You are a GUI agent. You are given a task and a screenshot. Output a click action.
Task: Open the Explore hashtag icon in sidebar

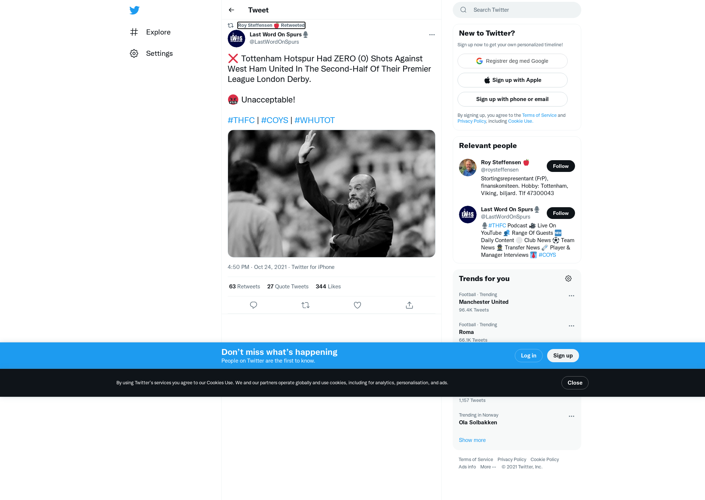[x=134, y=32]
